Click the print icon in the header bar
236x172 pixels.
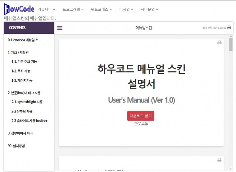click(229, 28)
